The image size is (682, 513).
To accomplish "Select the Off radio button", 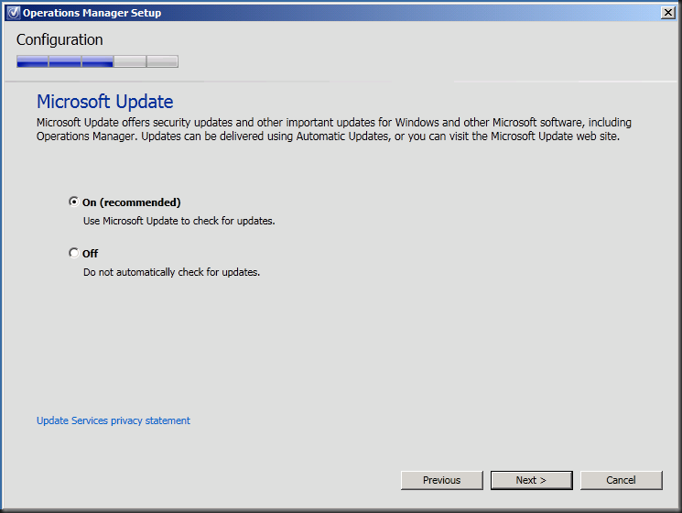I will click(x=74, y=253).
